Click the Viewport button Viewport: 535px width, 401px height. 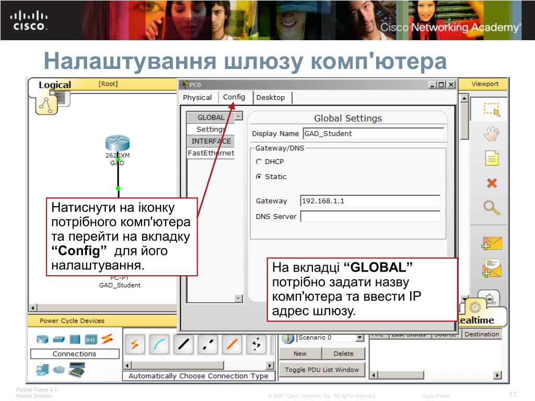coord(485,84)
